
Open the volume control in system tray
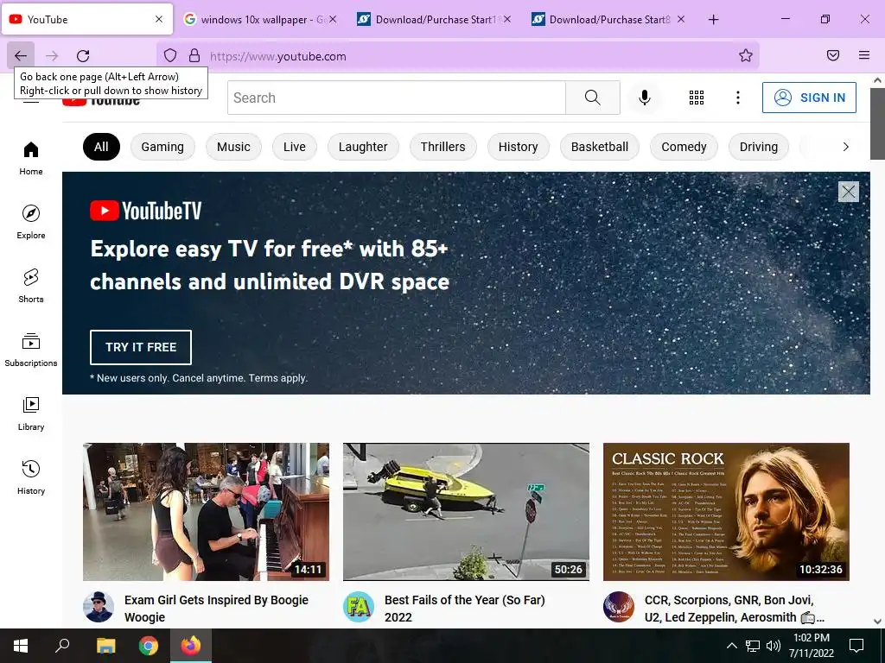tap(774, 646)
